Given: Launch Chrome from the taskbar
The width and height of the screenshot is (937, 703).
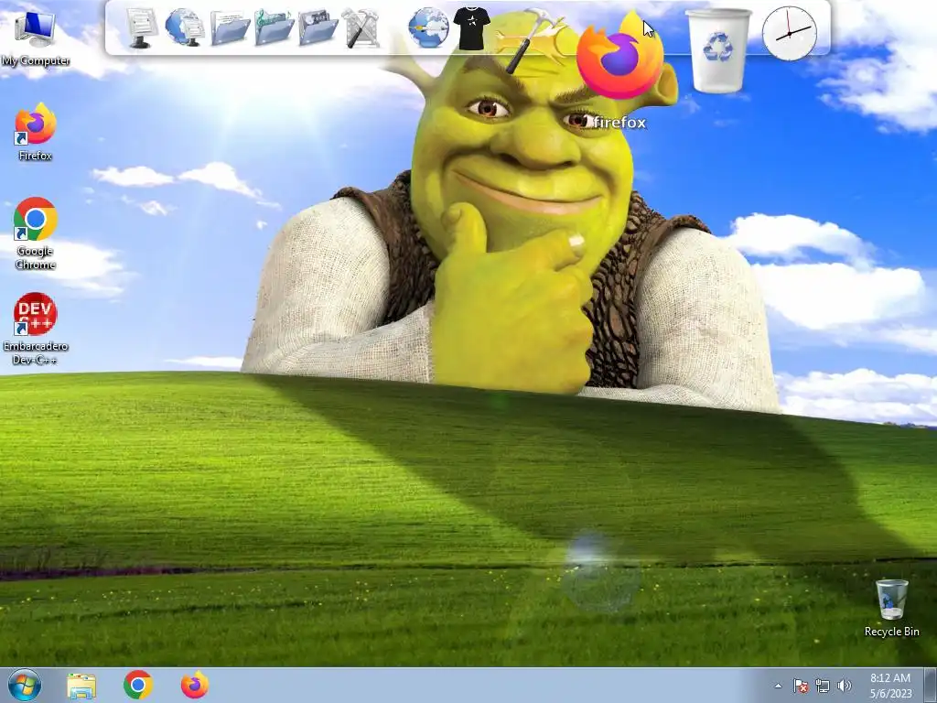Looking at the screenshot, I should tap(138, 685).
